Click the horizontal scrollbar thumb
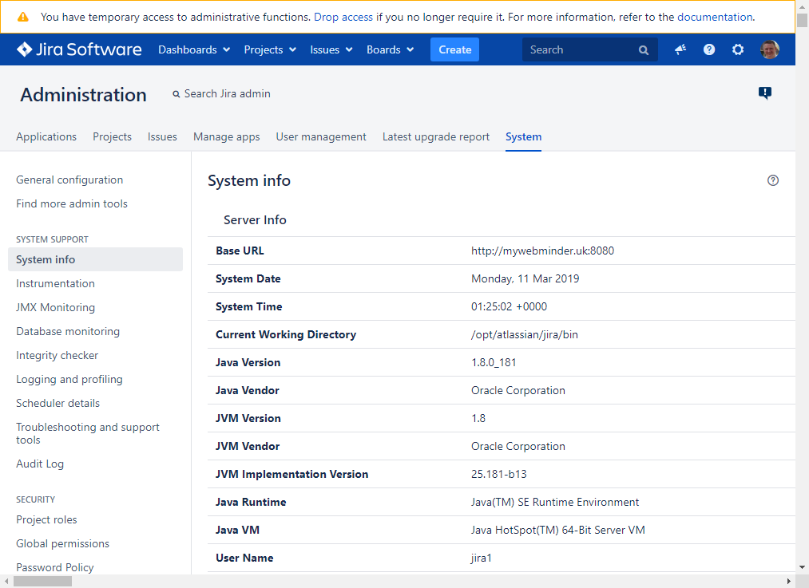Viewport: 809px width, 588px height. (43, 582)
